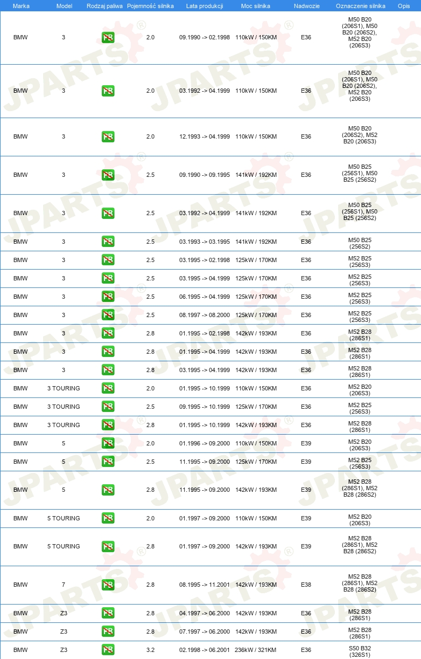421x659 pixels.
Task: Select the 12.1993 -> 04.1999 date cell
Action: pyautogui.click(x=205, y=136)
